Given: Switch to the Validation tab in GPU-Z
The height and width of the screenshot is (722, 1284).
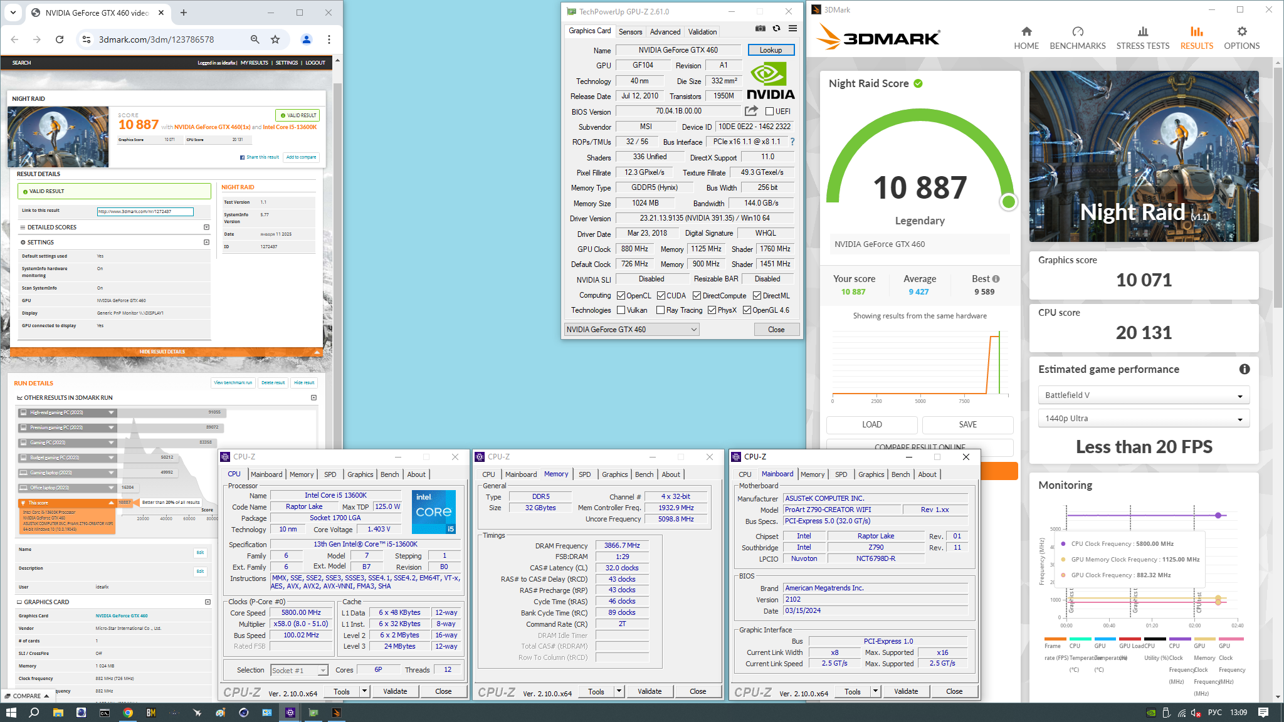Looking at the screenshot, I should pos(702,32).
